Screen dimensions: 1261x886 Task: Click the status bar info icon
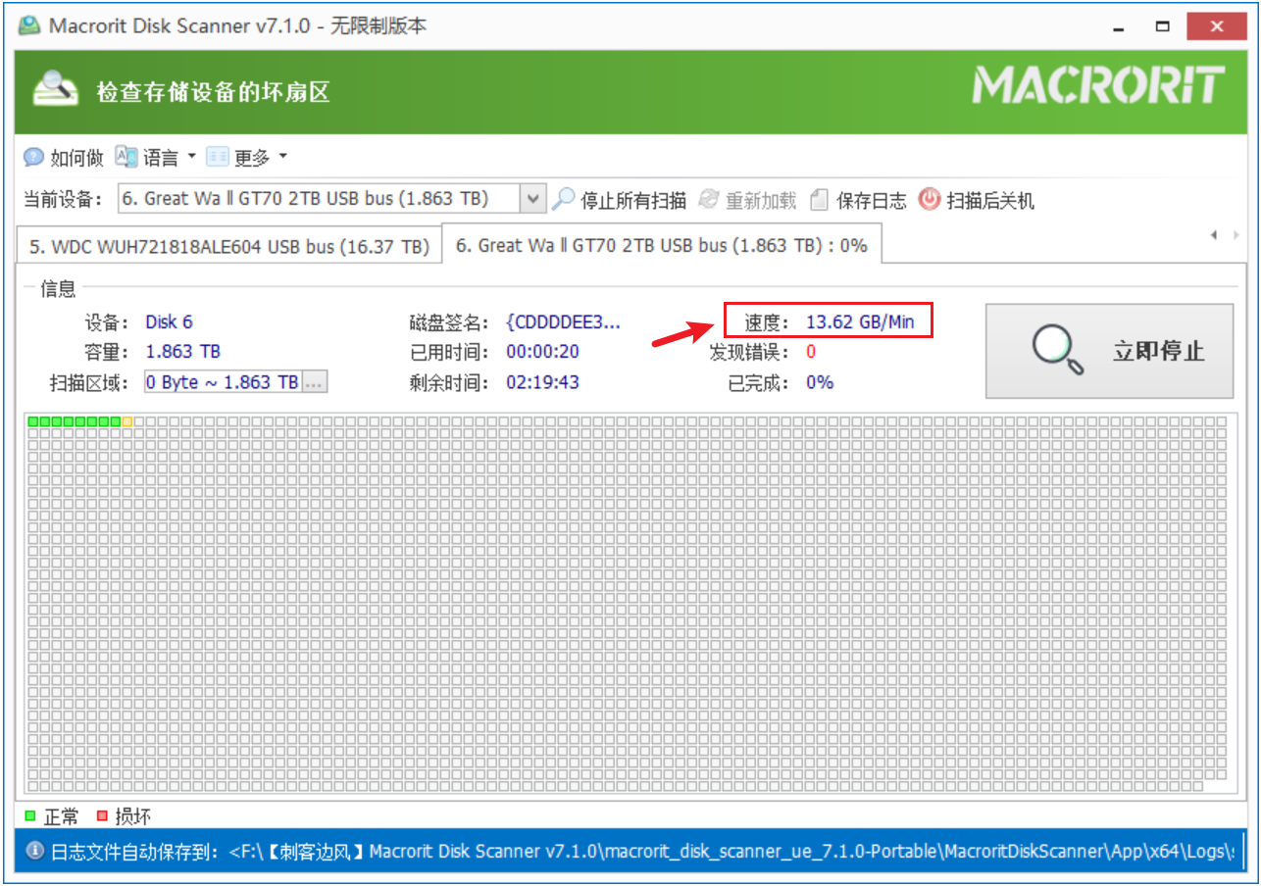click(35, 852)
